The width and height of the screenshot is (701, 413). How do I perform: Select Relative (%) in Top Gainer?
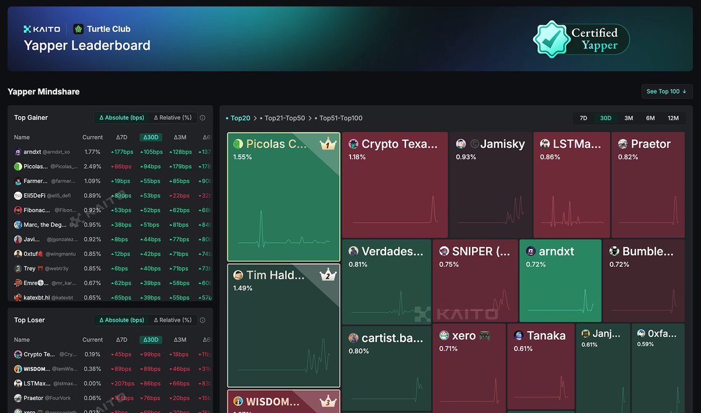pyautogui.click(x=172, y=117)
